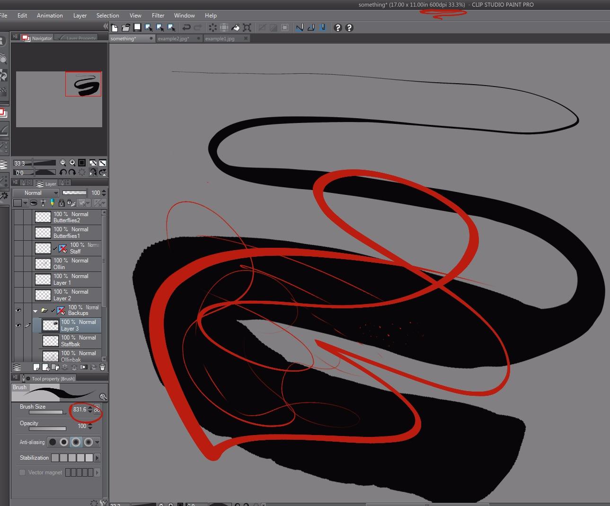The width and height of the screenshot is (610, 506).
Task: Open the Filter menu
Action: 158,16
